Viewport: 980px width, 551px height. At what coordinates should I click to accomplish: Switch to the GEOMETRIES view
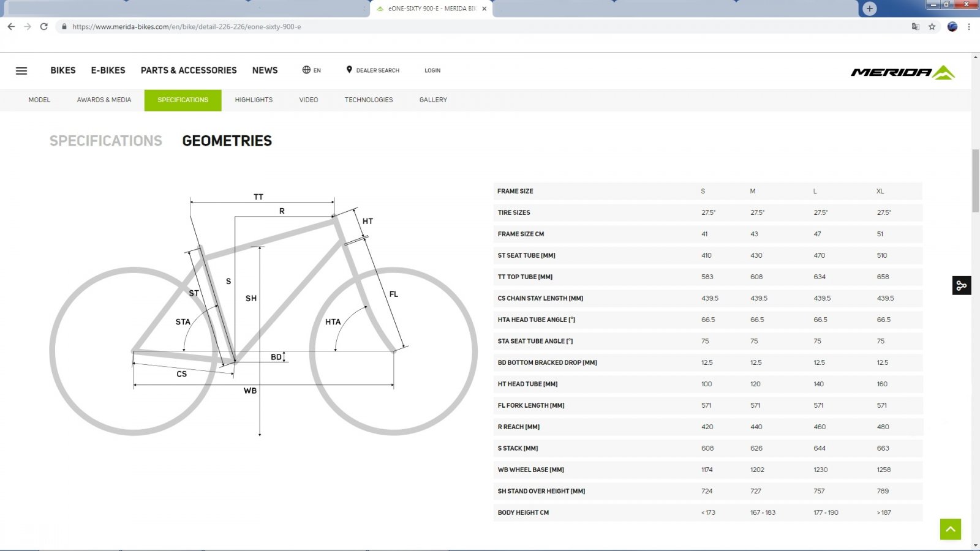(x=227, y=141)
